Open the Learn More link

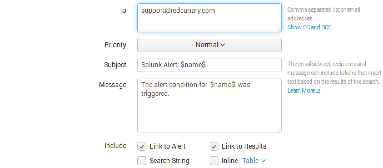click(301, 91)
